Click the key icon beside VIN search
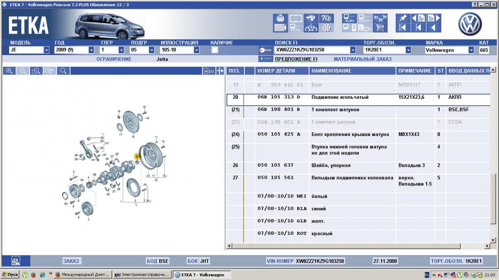 tap(265, 50)
